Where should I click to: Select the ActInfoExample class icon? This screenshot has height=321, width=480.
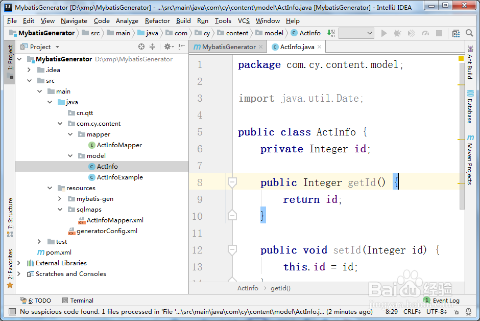(91, 177)
